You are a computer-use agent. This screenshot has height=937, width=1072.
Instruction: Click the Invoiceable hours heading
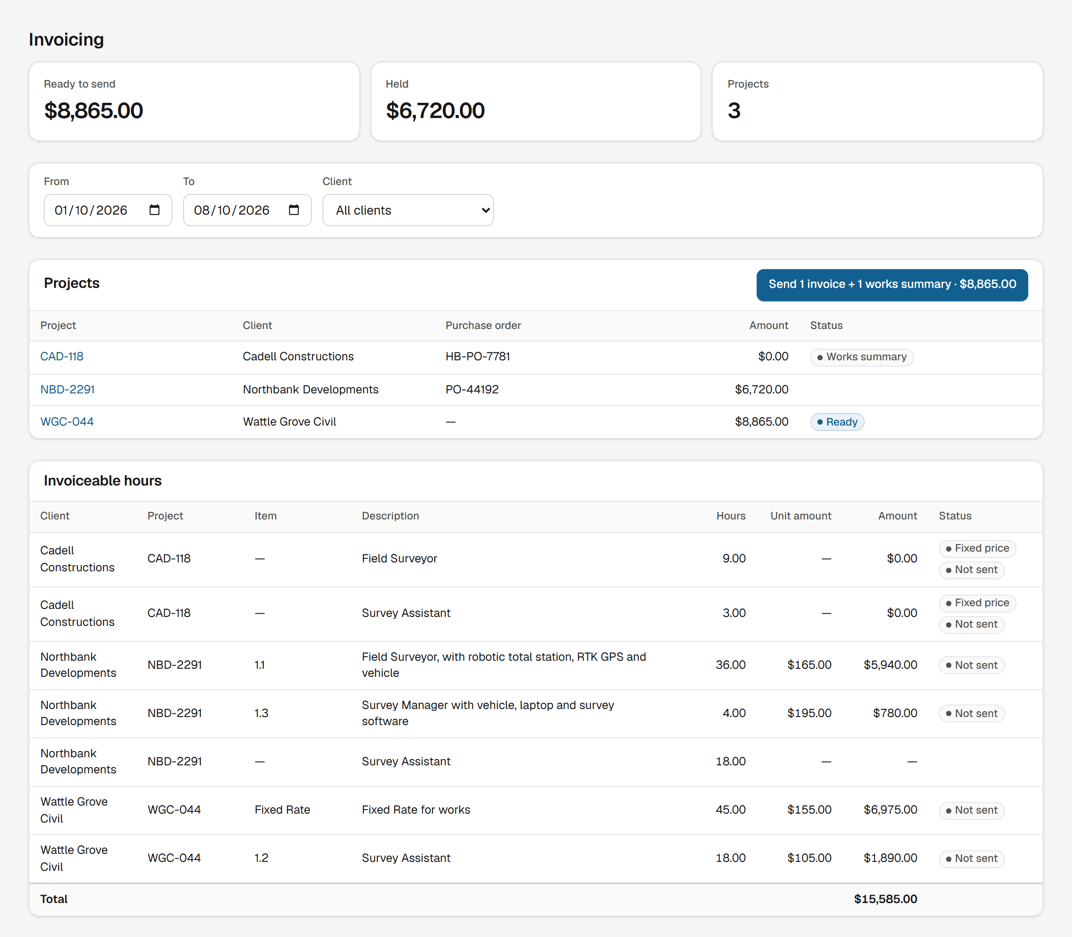(103, 481)
